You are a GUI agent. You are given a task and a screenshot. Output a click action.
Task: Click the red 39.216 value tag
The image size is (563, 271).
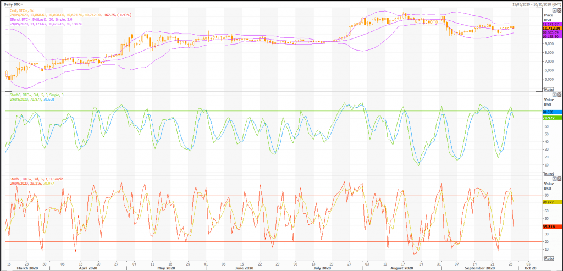549,226
